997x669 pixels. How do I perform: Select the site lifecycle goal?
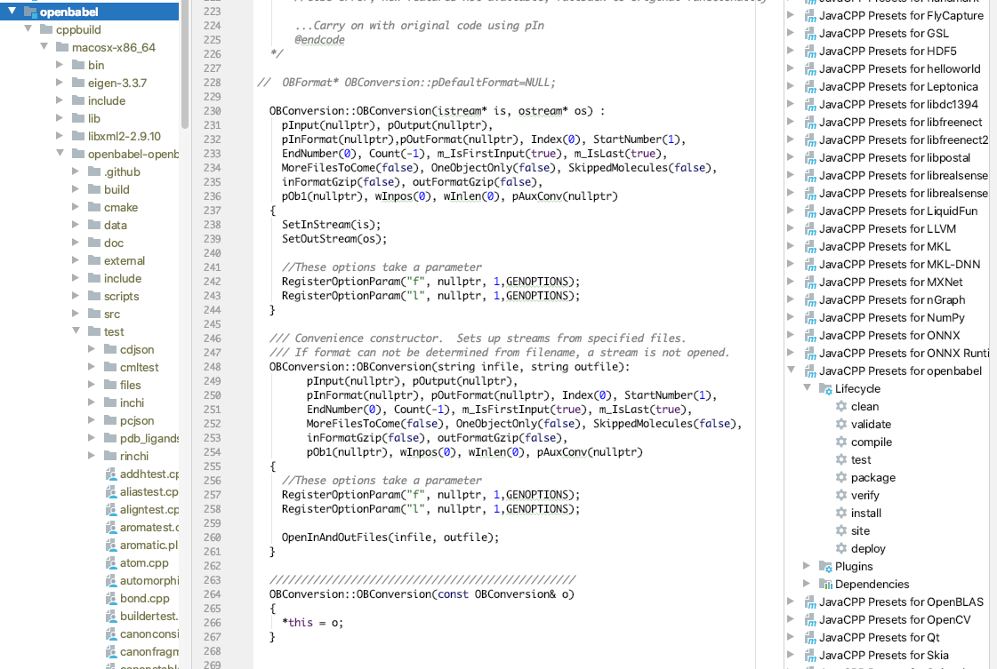(860, 531)
